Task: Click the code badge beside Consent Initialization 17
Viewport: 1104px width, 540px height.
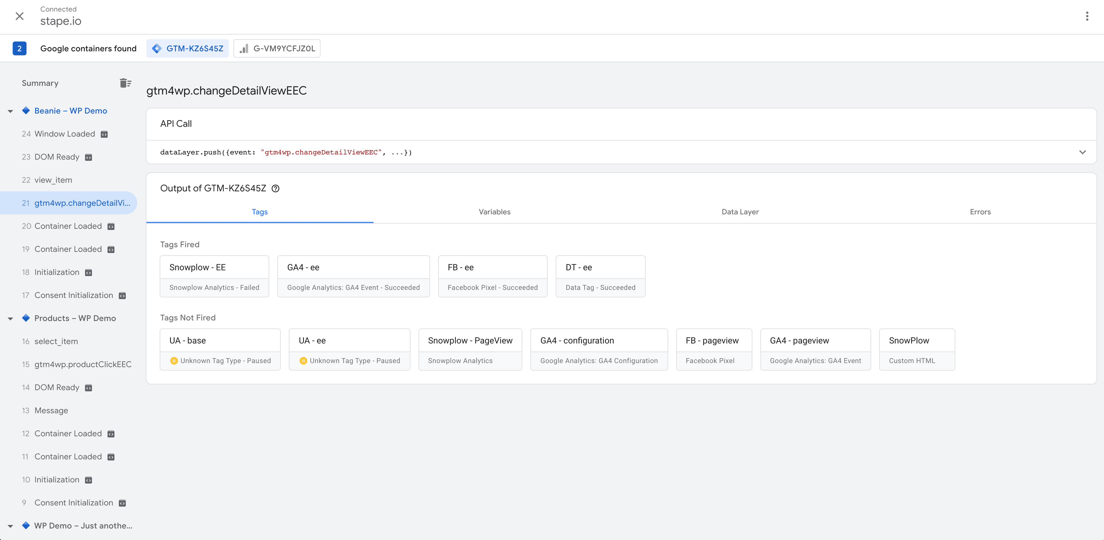Action: [122, 295]
